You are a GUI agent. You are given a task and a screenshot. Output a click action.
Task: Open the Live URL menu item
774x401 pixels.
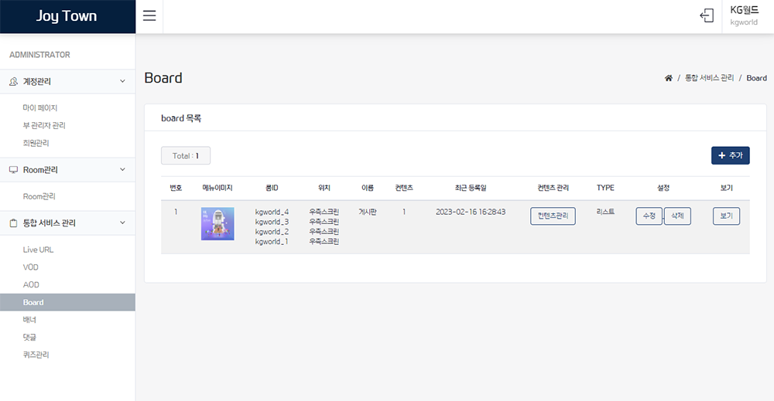(38, 250)
